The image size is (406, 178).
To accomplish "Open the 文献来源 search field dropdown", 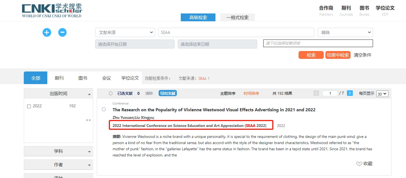I will pos(125,33).
